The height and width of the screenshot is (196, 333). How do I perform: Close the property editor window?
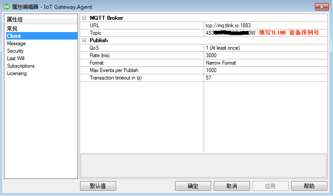(321, 6)
